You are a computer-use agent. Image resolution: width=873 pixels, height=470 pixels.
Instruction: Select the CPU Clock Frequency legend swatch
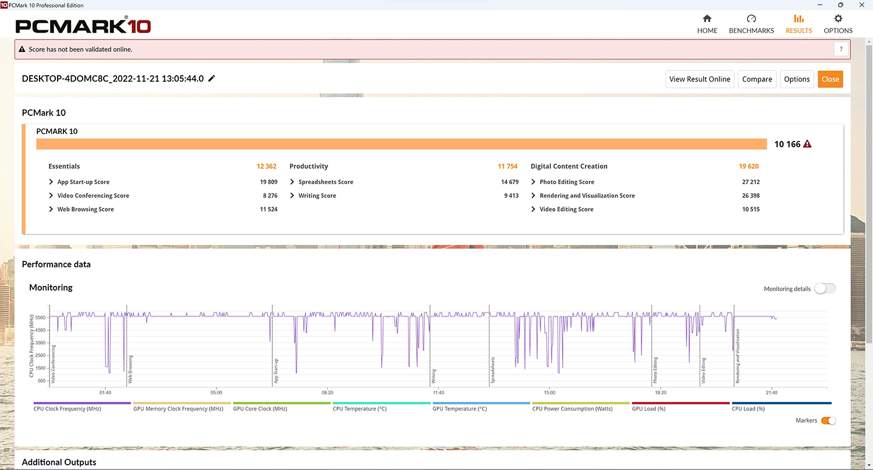point(82,403)
